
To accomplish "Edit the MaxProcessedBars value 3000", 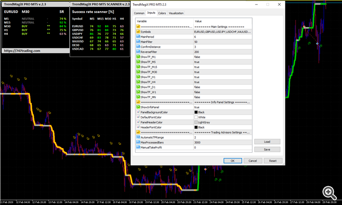I will point(223,142).
